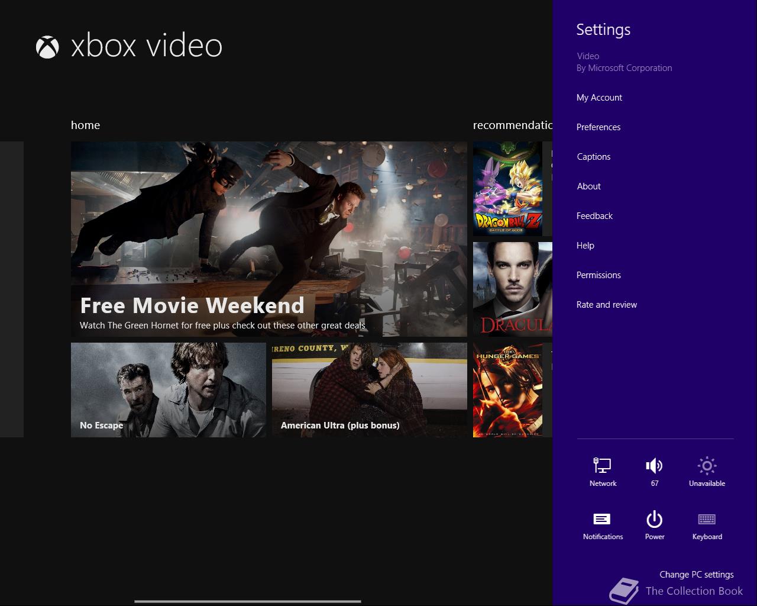Click the xbox video title text
Image resolution: width=757 pixels, height=606 pixels.
point(147,46)
